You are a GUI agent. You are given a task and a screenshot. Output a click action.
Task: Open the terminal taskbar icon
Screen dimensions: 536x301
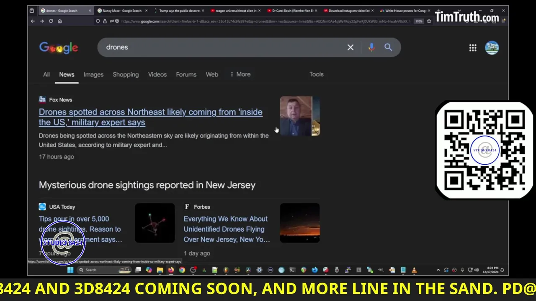pyautogui.click(x=292, y=270)
